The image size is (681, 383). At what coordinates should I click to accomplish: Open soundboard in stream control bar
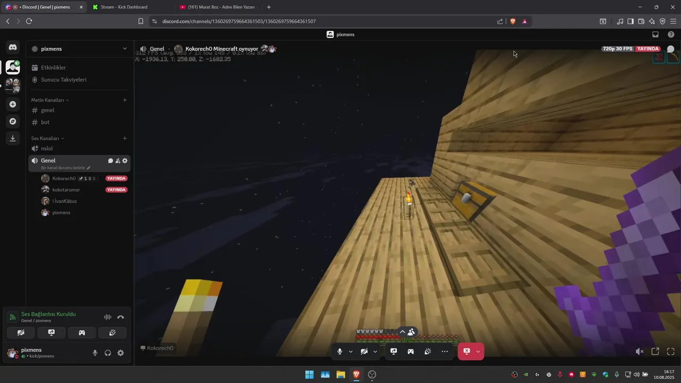tap(428, 352)
